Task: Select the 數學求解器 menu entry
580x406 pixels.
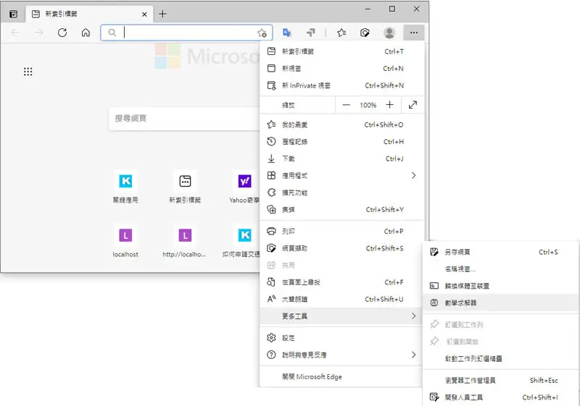Action: coord(501,303)
